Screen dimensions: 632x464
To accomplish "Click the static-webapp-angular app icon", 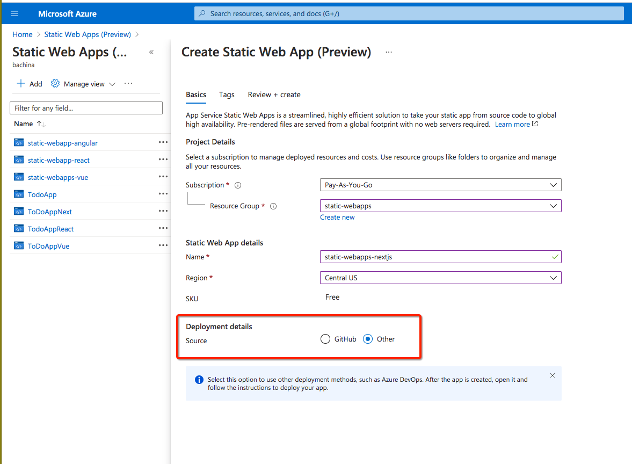I will [x=18, y=142].
